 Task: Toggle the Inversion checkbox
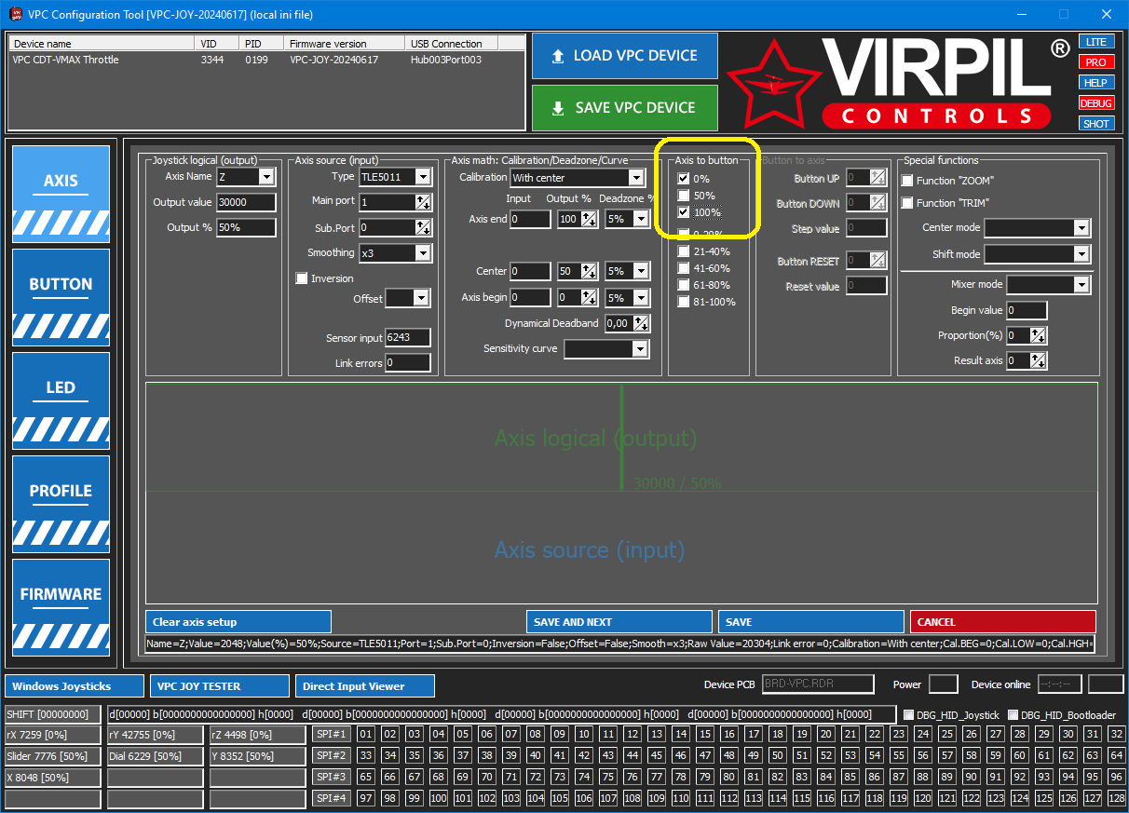(x=302, y=278)
